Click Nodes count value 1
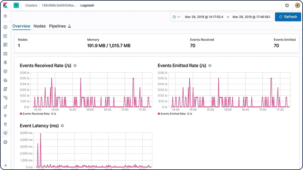 point(19,46)
